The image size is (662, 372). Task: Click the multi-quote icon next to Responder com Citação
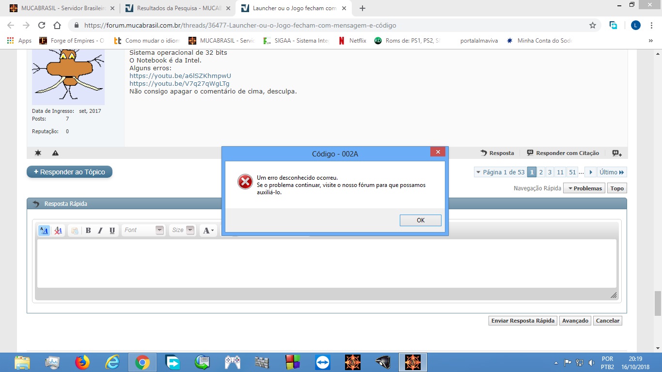click(x=616, y=153)
